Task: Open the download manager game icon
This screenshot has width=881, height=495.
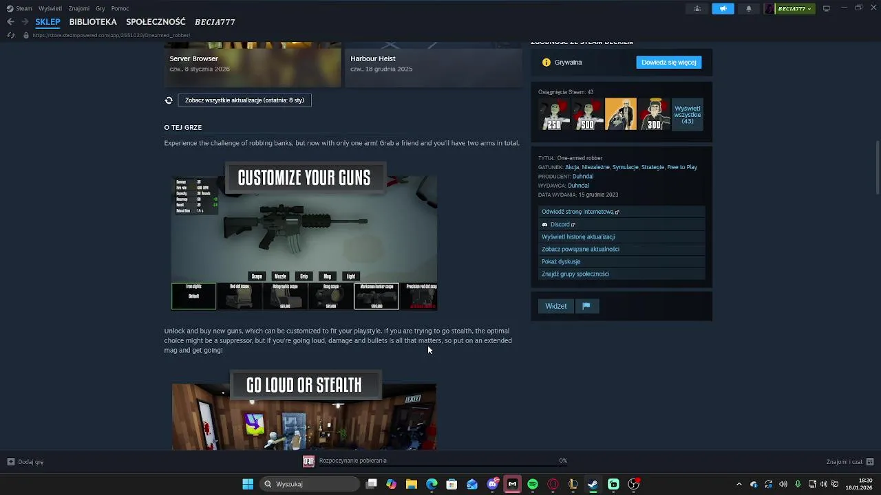Action: click(309, 461)
